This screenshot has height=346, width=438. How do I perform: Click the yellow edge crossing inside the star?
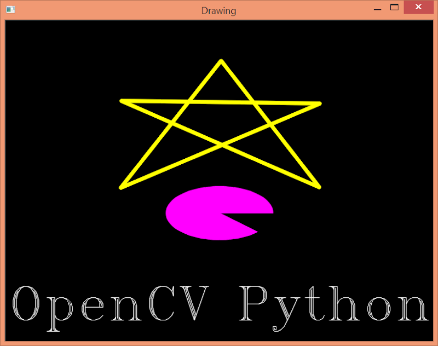tap(189, 101)
